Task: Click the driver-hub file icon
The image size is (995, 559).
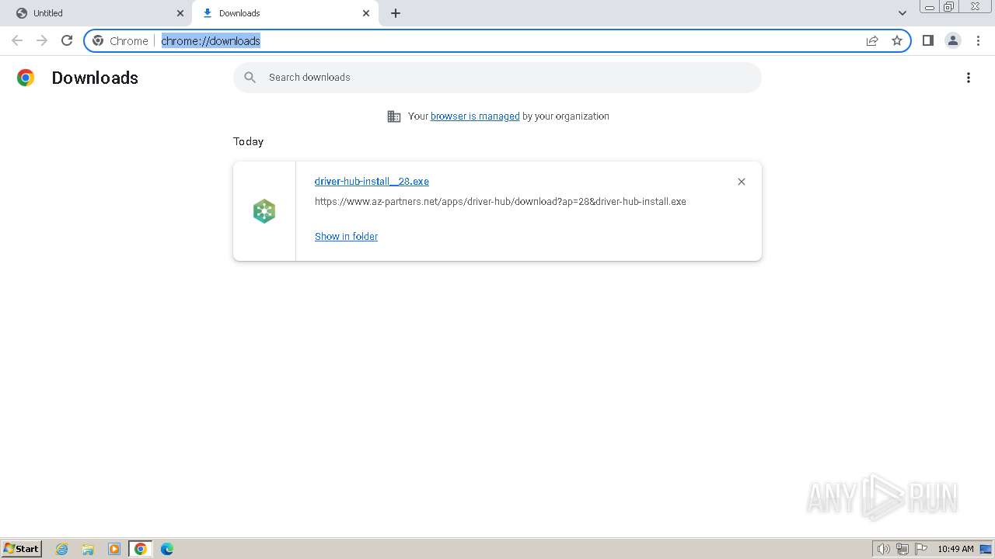Action: [264, 211]
